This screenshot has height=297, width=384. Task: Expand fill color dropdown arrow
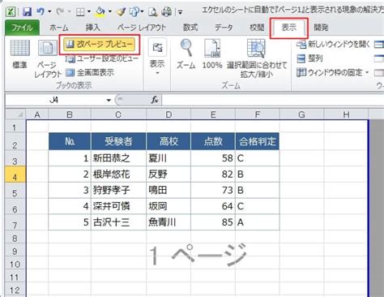coord(110,11)
